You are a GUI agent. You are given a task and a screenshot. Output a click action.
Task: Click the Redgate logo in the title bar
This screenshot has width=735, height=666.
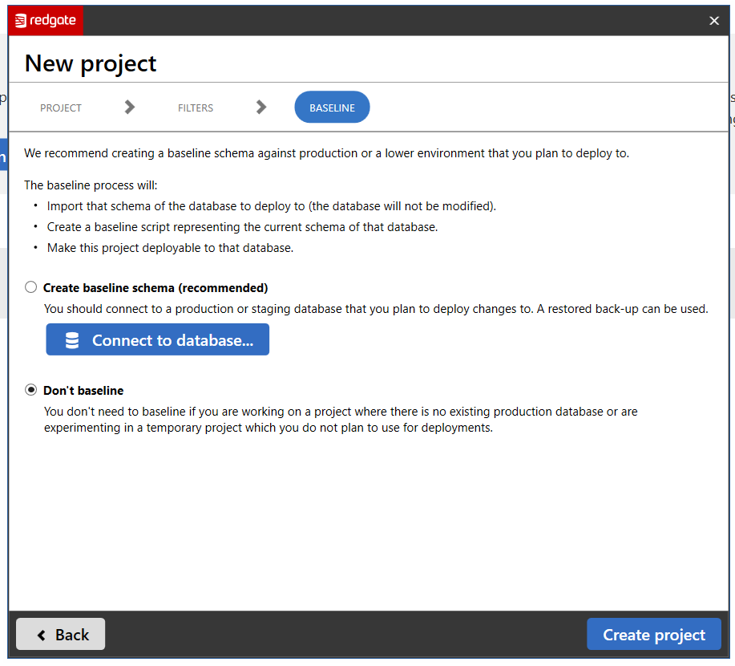coord(46,21)
